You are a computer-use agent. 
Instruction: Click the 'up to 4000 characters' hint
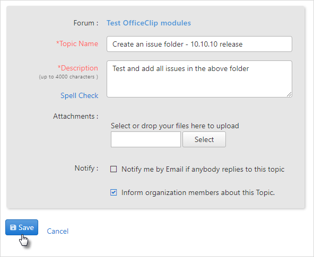click(x=68, y=77)
